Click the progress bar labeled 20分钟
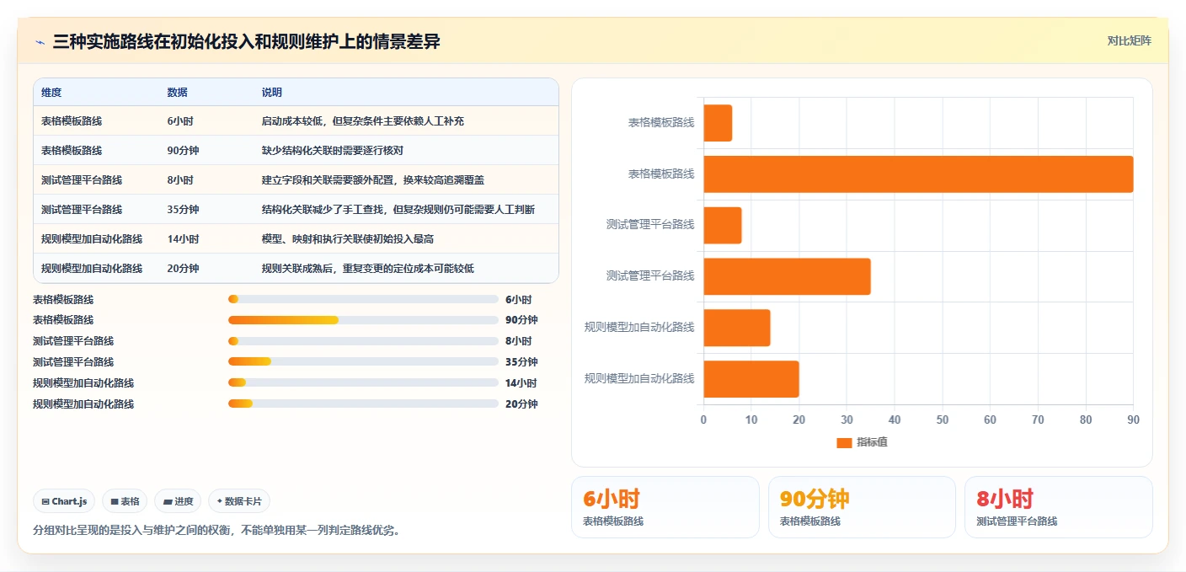 click(363, 404)
